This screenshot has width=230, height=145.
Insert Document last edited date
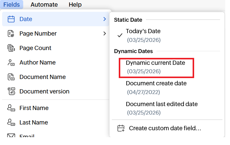162,108
